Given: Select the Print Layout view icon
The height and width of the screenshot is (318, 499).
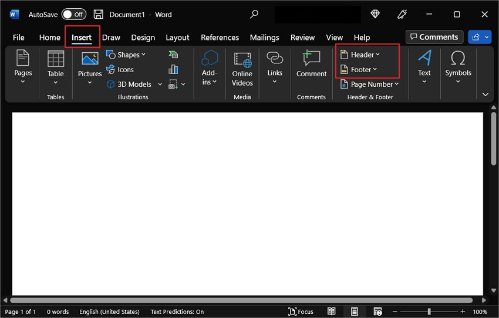Looking at the screenshot, I should (x=354, y=312).
